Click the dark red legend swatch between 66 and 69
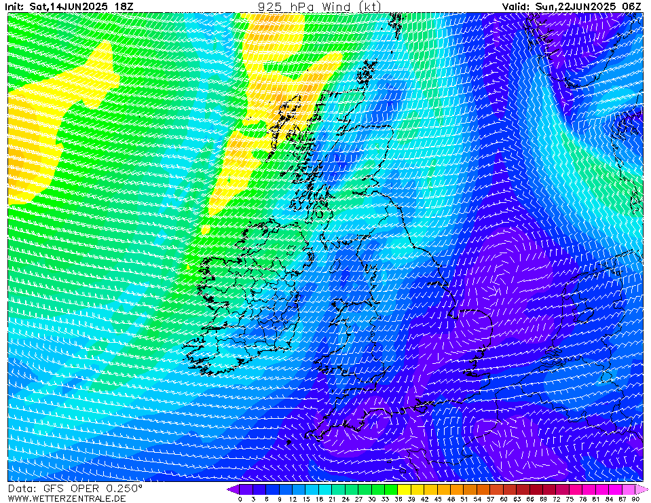Image resolution: width=651 pixels, height=503 pixels. pos(536,489)
